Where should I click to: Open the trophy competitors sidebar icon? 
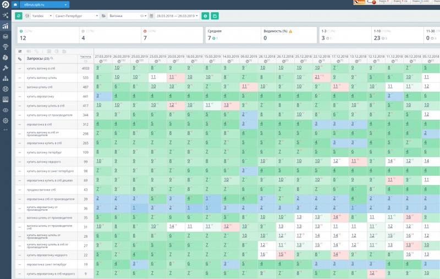5,47
